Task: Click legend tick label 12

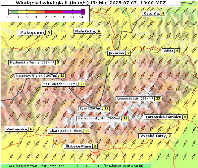Action: pyautogui.click(x=45, y=17)
